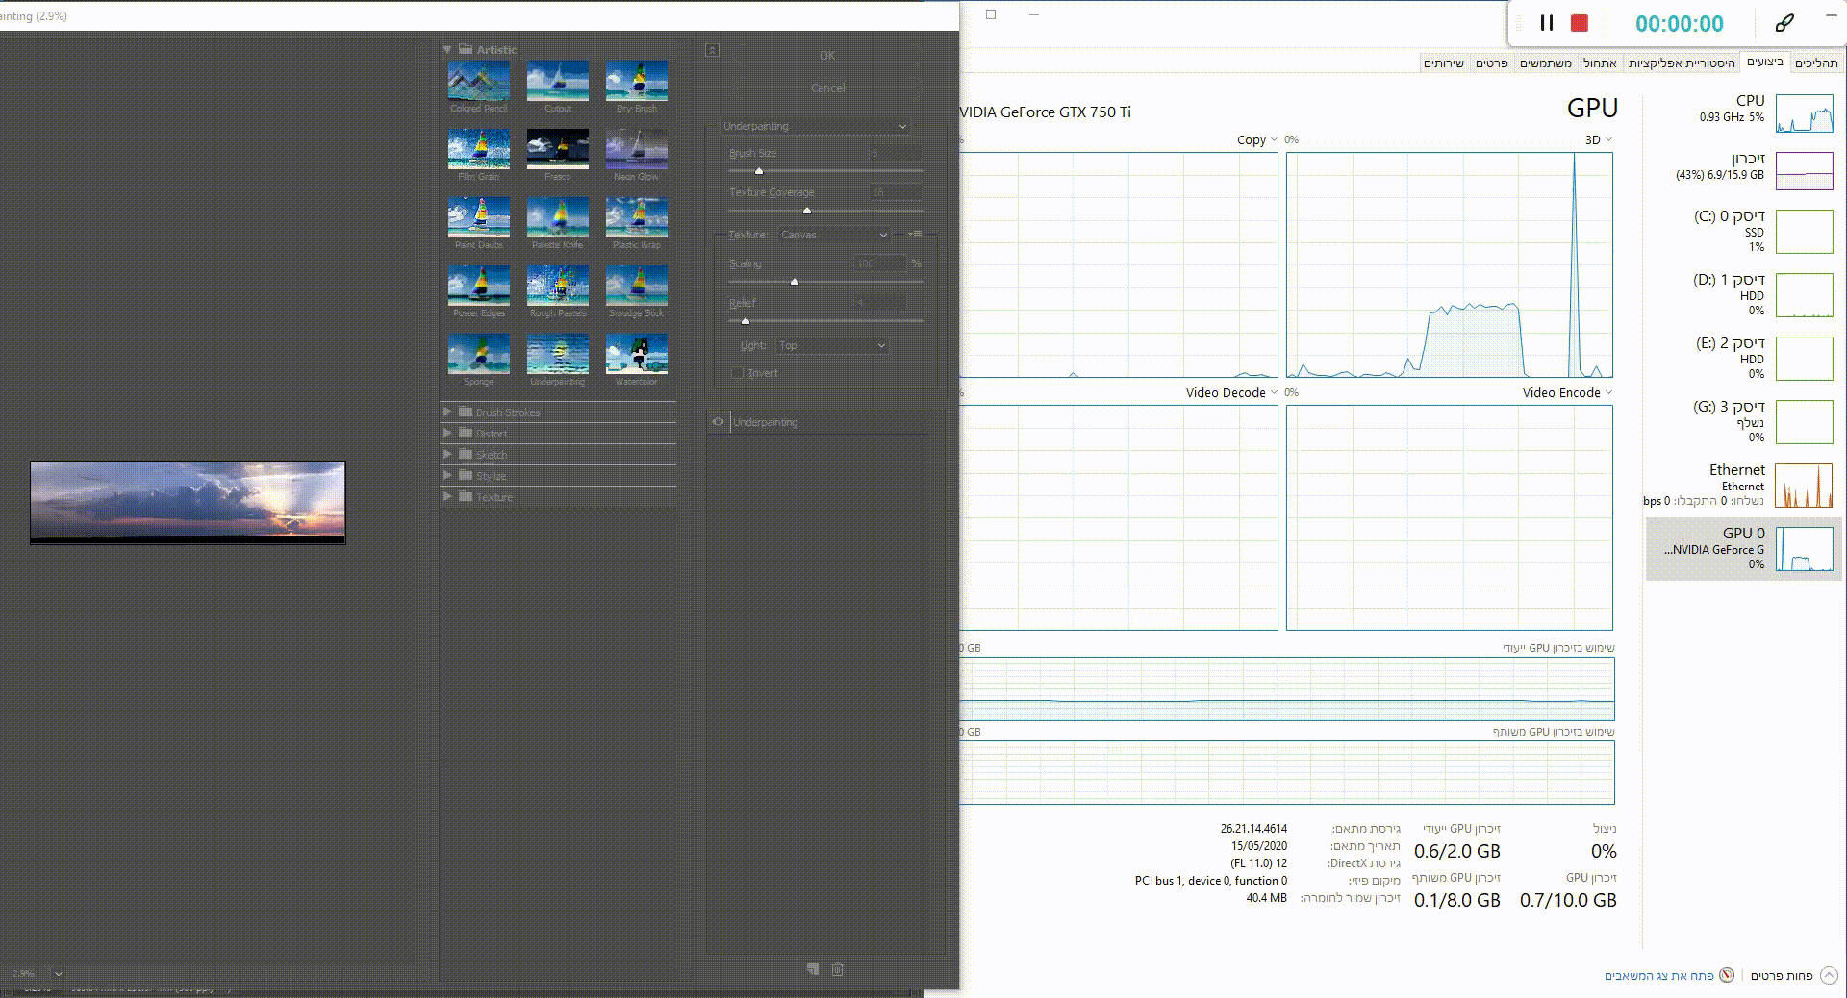The height and width of the screenshot is (998, 1847).
Task: Switch to the משתמשים (Users) tab
Action: click(1545, 62)
